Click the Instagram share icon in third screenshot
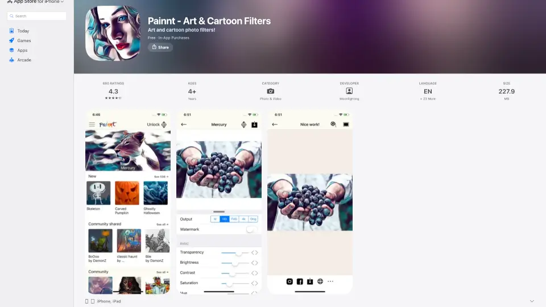The image size is (546, 307). tap(289, 281)
